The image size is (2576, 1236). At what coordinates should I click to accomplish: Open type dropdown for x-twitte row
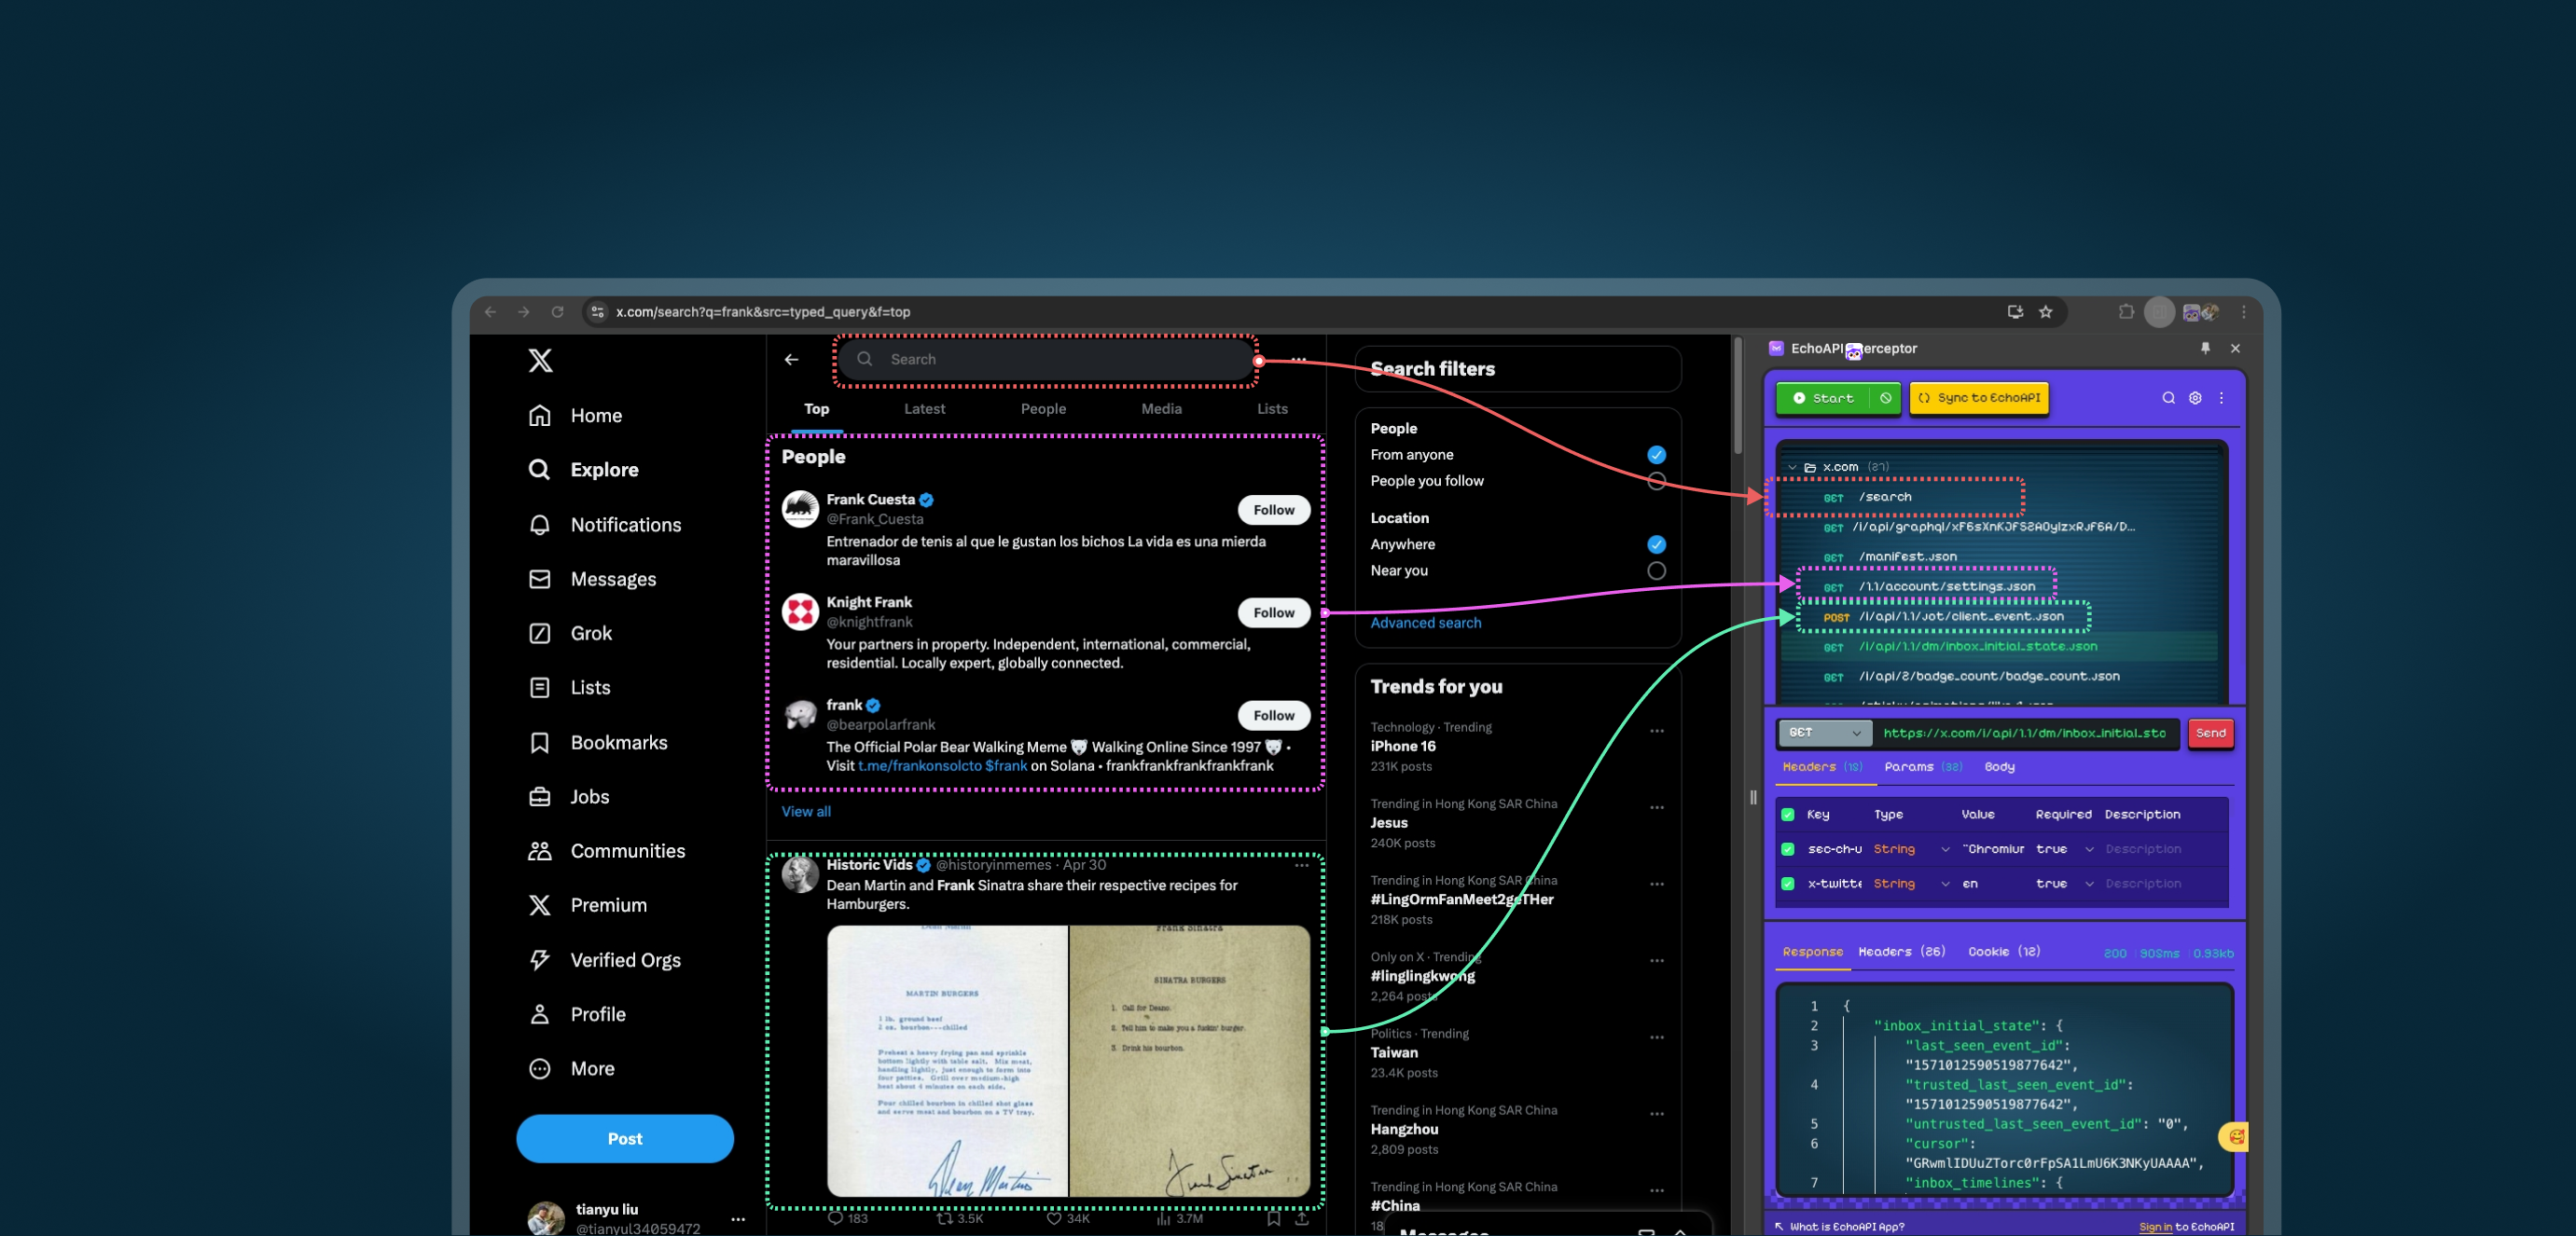1945,884
